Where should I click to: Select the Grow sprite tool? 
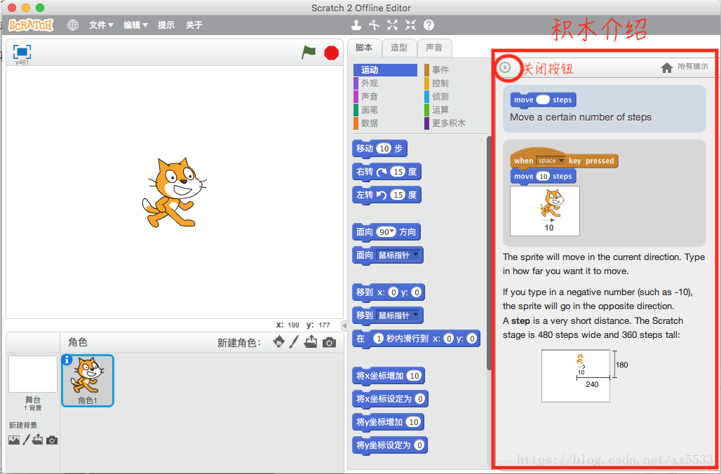[392, 25]
